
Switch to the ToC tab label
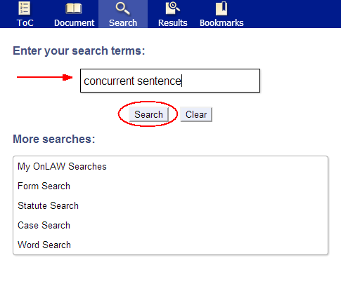(x=25, y=23)
